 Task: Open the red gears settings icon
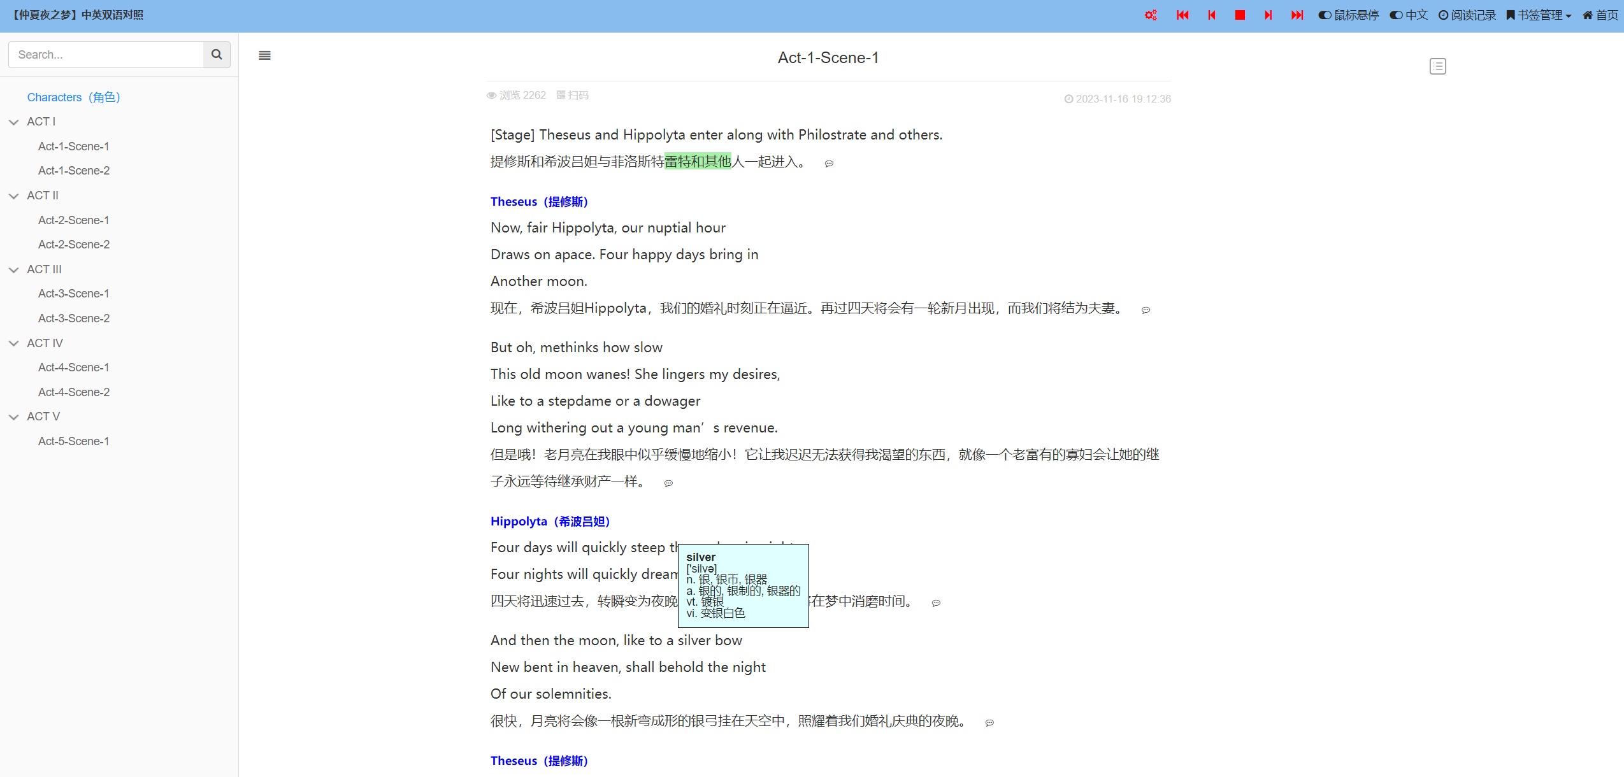(1151, 15)
